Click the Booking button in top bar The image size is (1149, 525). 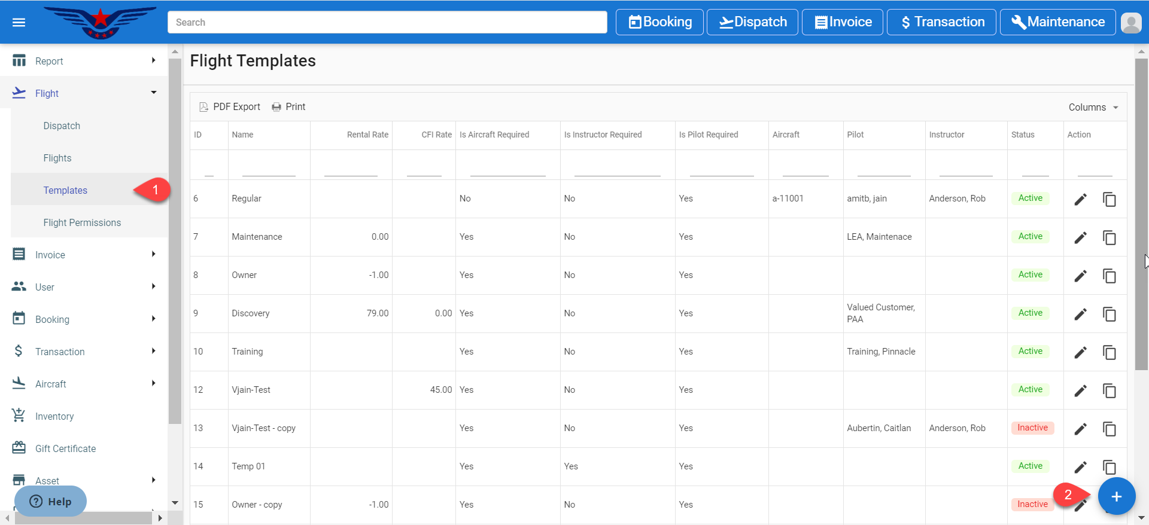659,22
